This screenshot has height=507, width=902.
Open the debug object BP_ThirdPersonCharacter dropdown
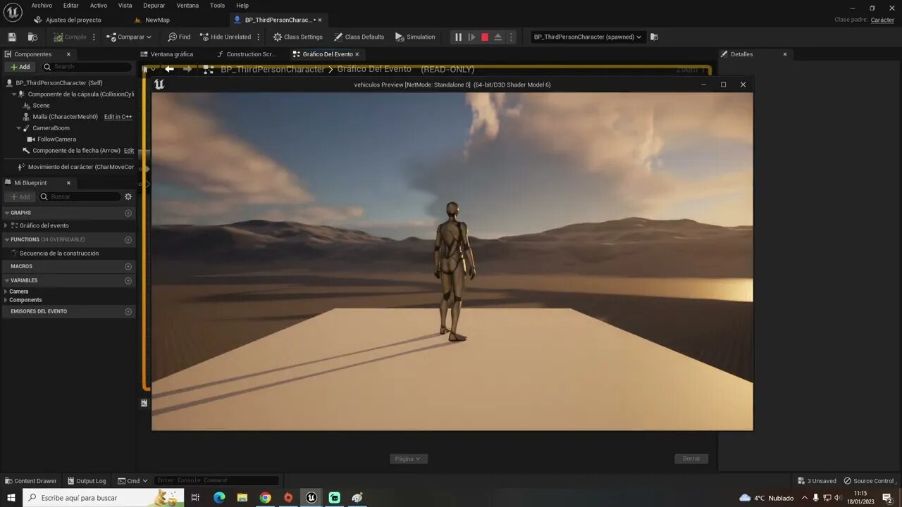[588, 37]
